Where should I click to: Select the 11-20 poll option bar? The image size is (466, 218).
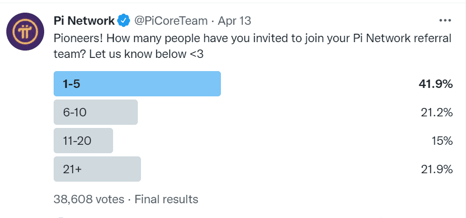click(83, 141)
